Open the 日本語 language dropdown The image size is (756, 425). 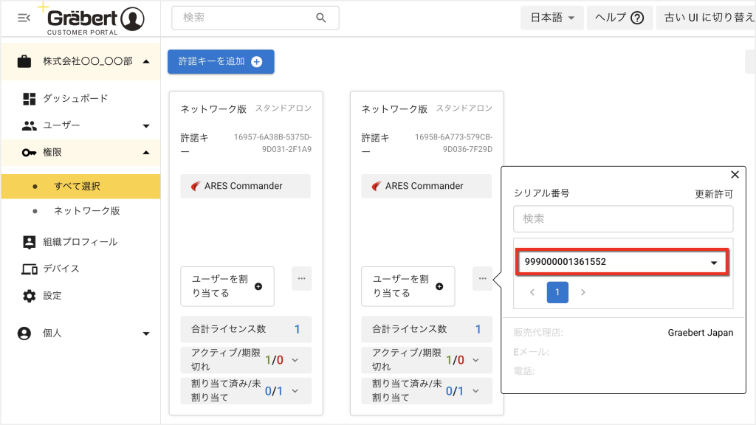(x=552, y=18)
